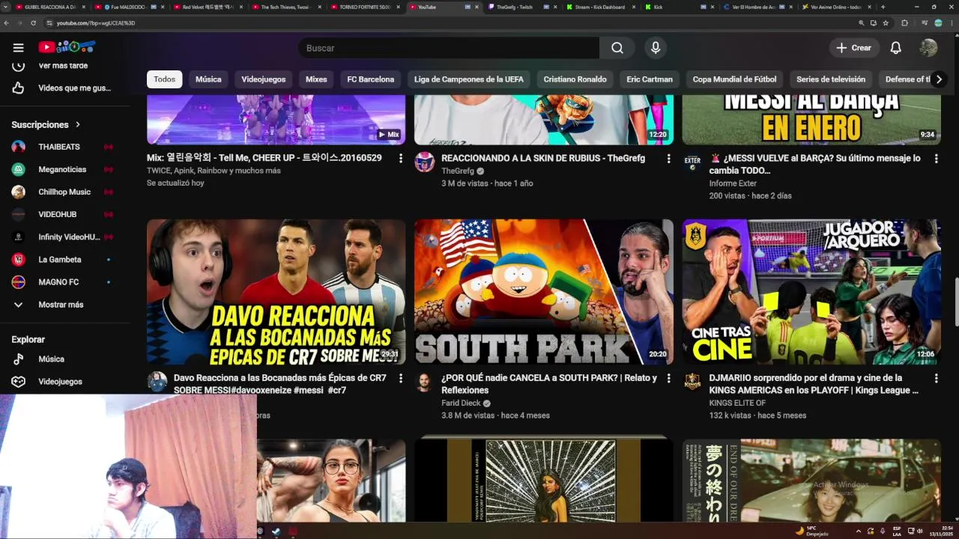
Task: Open options for DJMARIIO Kings League video
Action: (x=936, y=379)
